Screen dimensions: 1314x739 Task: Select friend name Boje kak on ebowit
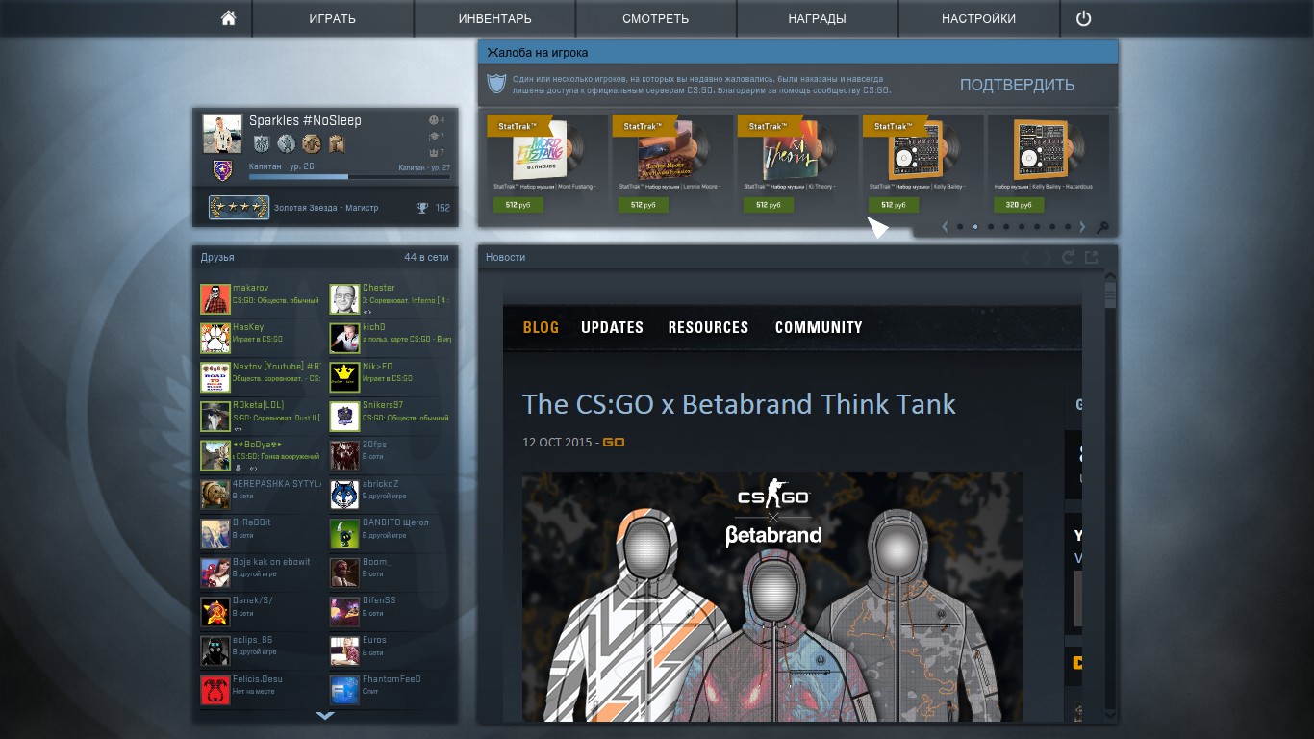click(x=271, y=562)
